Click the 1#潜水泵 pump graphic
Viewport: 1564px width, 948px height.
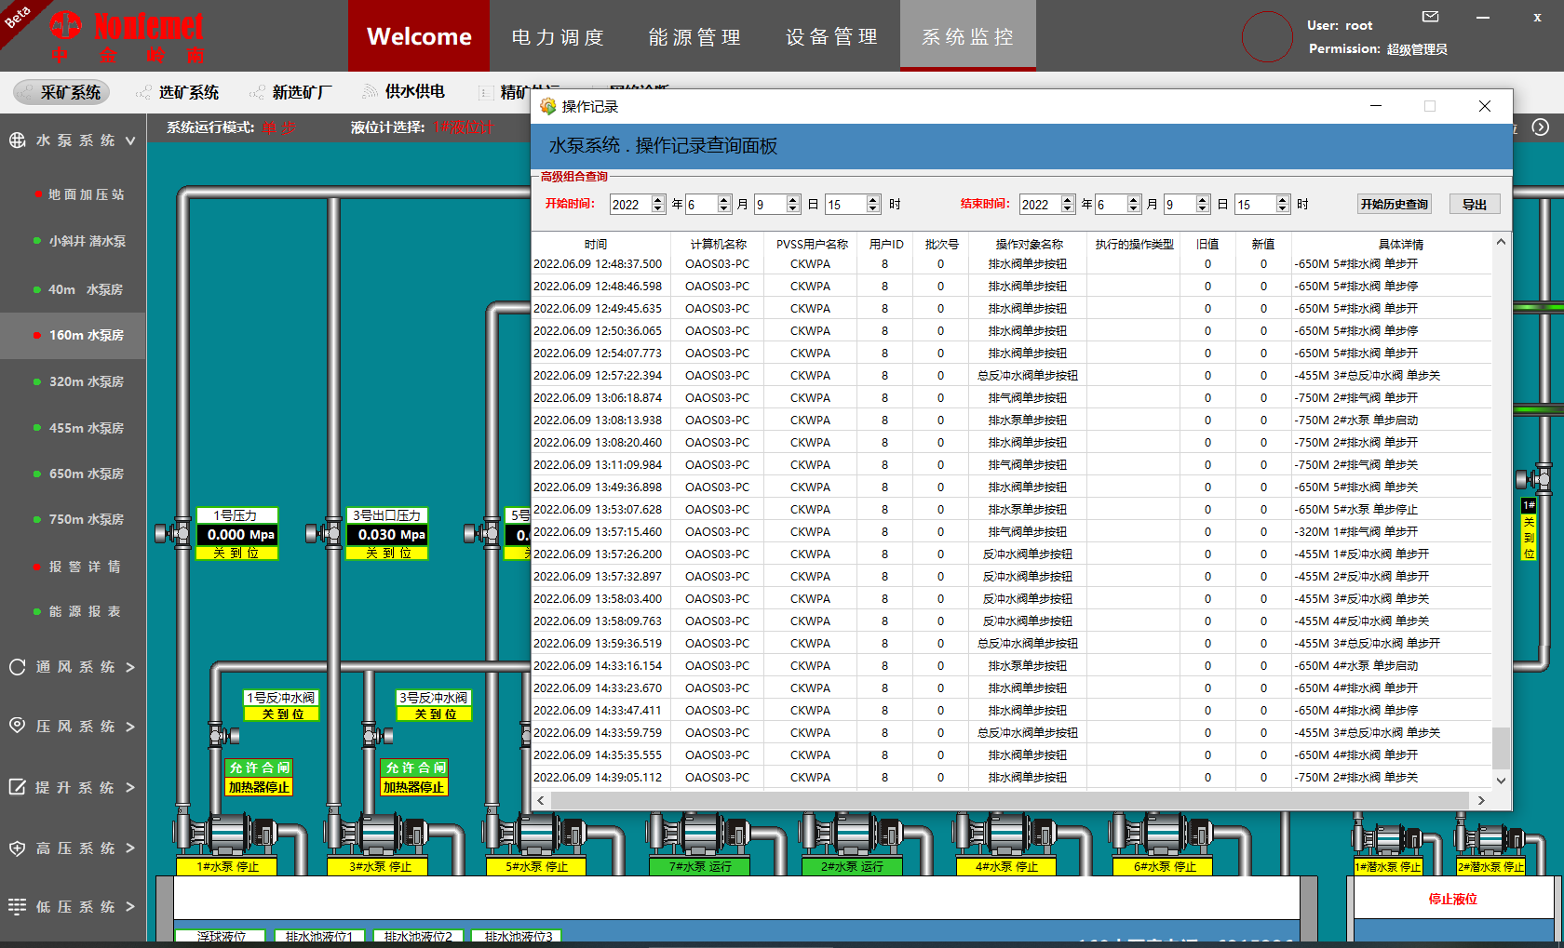(1387, 839)
